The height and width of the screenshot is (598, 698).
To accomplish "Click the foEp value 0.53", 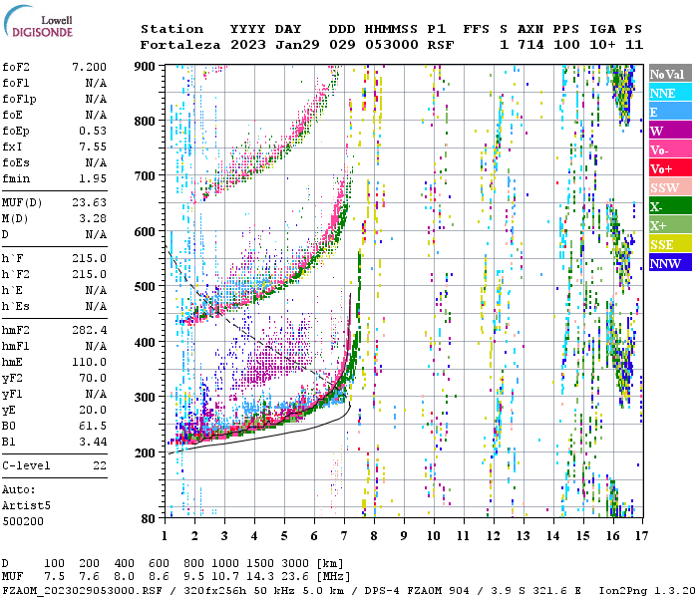I will (x=93, y=131).
